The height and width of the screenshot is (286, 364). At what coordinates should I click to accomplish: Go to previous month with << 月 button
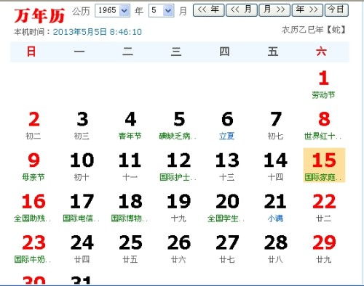241,10
